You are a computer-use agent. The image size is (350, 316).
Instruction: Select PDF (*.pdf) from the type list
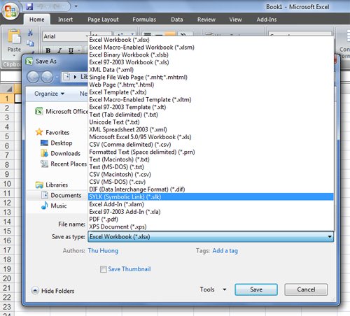pyautogui.click(x=104, y=220)
